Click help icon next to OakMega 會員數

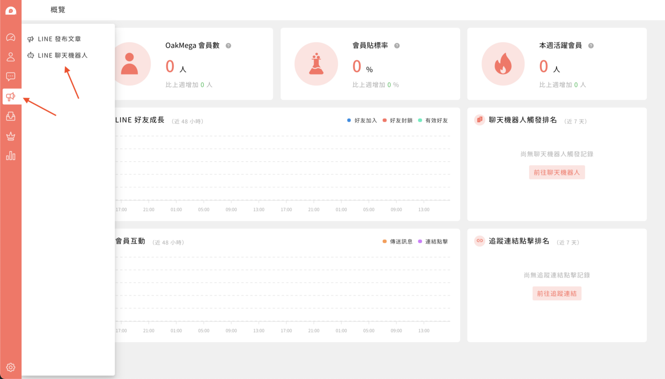(x=228, y=46)
